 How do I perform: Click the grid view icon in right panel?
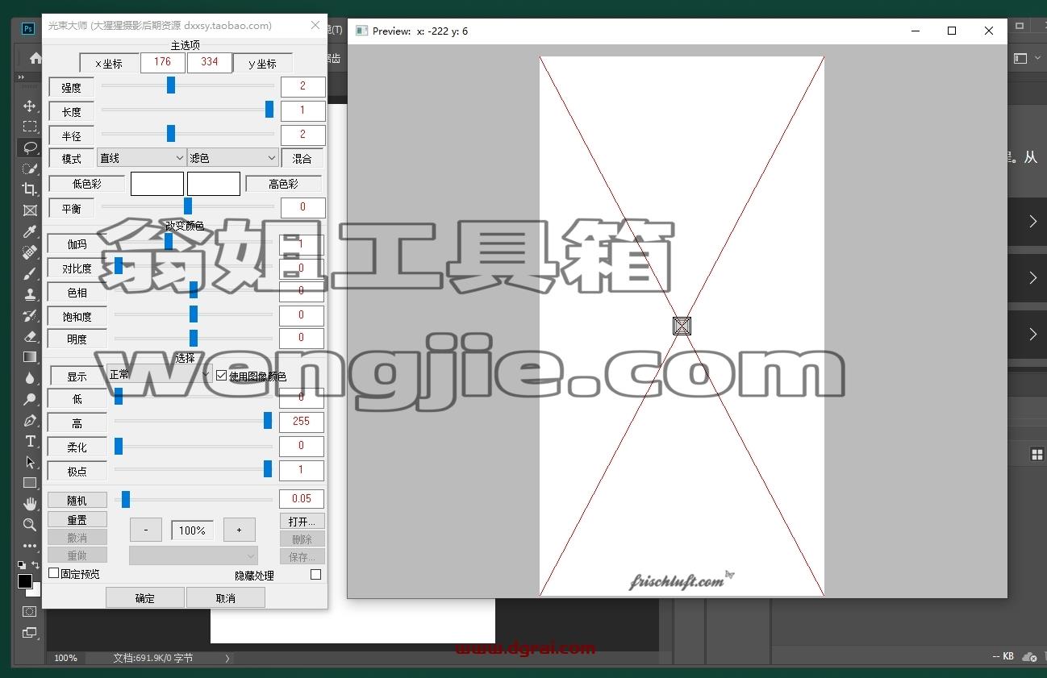(x=1037, y=455)
